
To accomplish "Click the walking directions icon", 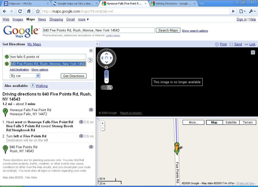I will click(33, 85).
